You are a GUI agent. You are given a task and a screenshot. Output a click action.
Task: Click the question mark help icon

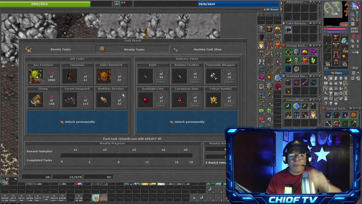pos(326,103)
